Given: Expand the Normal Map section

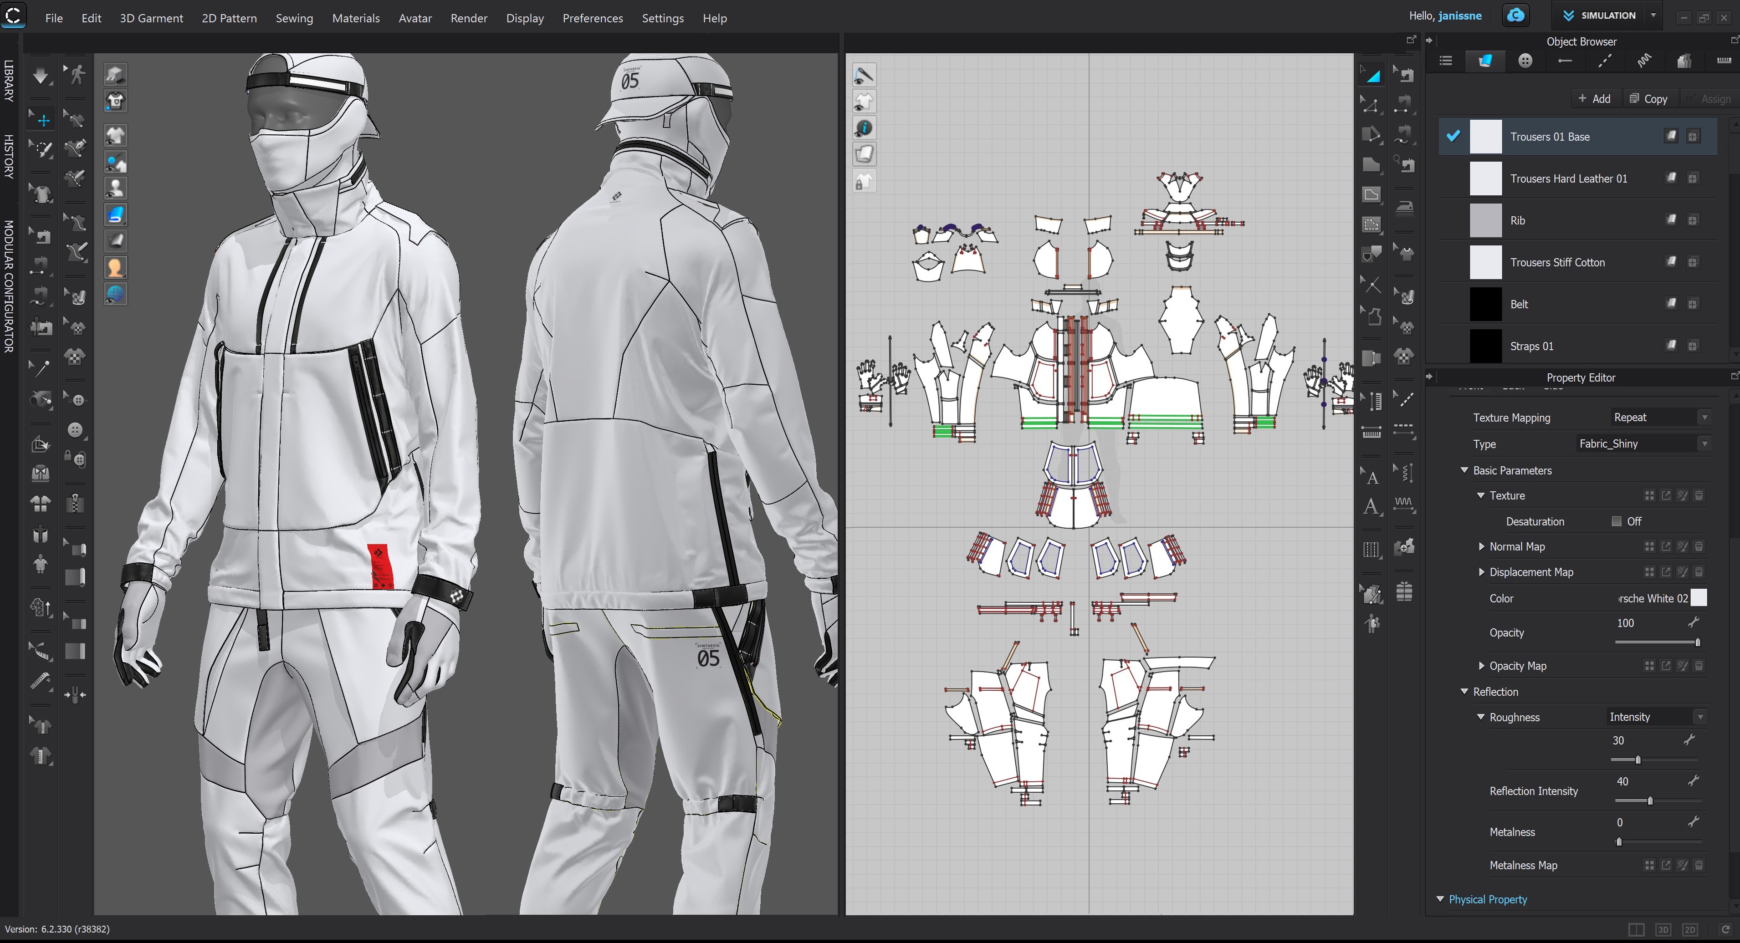Looking at the screenshot, I should (x=1481, y=547).
